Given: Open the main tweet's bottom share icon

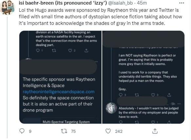Looking at the screenshot, I should pos(155,131).
